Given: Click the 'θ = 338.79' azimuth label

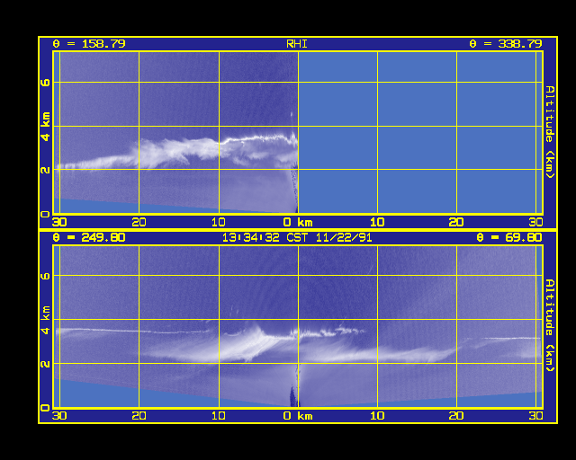Looking at the screenshot, I should 506,44.
